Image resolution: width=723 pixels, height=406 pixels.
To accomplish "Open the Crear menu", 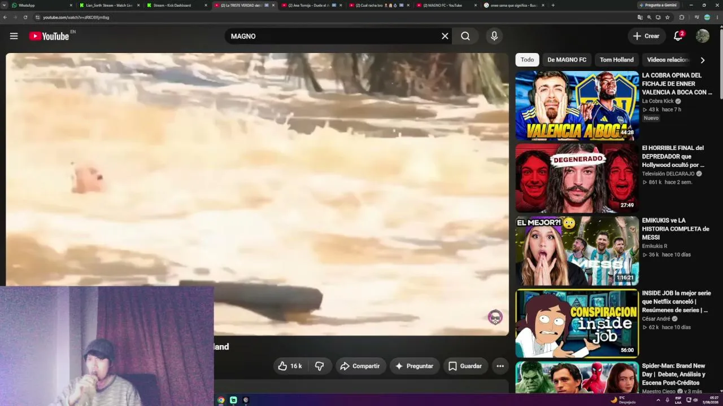I will coord(647,36).
